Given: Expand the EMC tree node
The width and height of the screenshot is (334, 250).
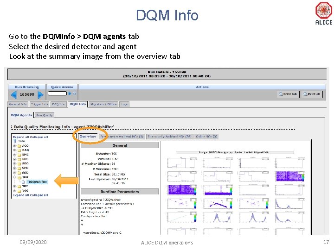Looking at the screenshot, I should click(14, 155).
